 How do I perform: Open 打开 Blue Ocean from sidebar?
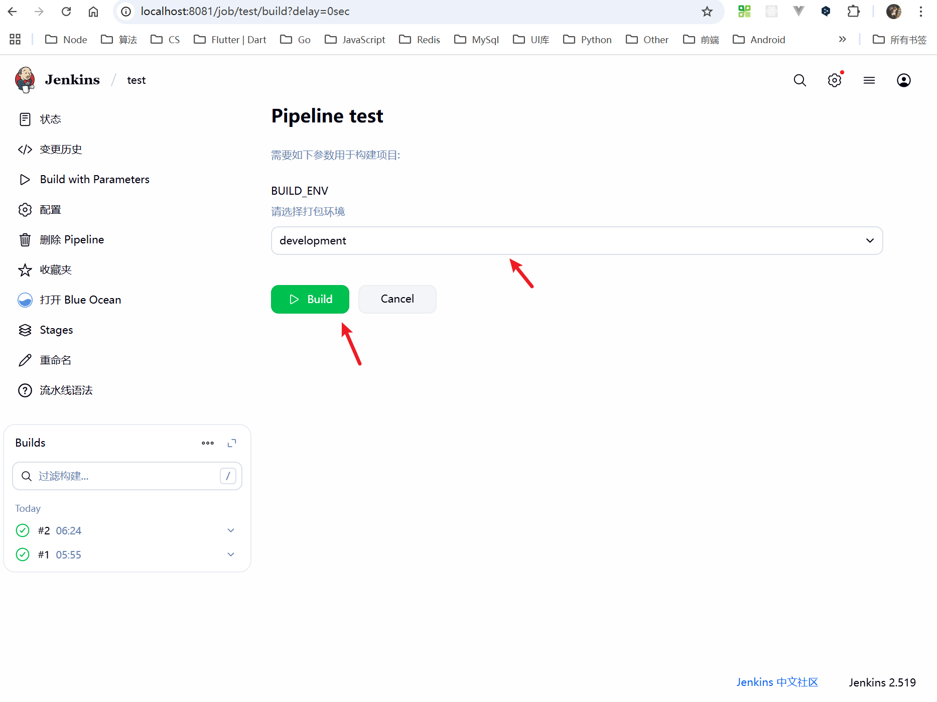coord(80,300)
